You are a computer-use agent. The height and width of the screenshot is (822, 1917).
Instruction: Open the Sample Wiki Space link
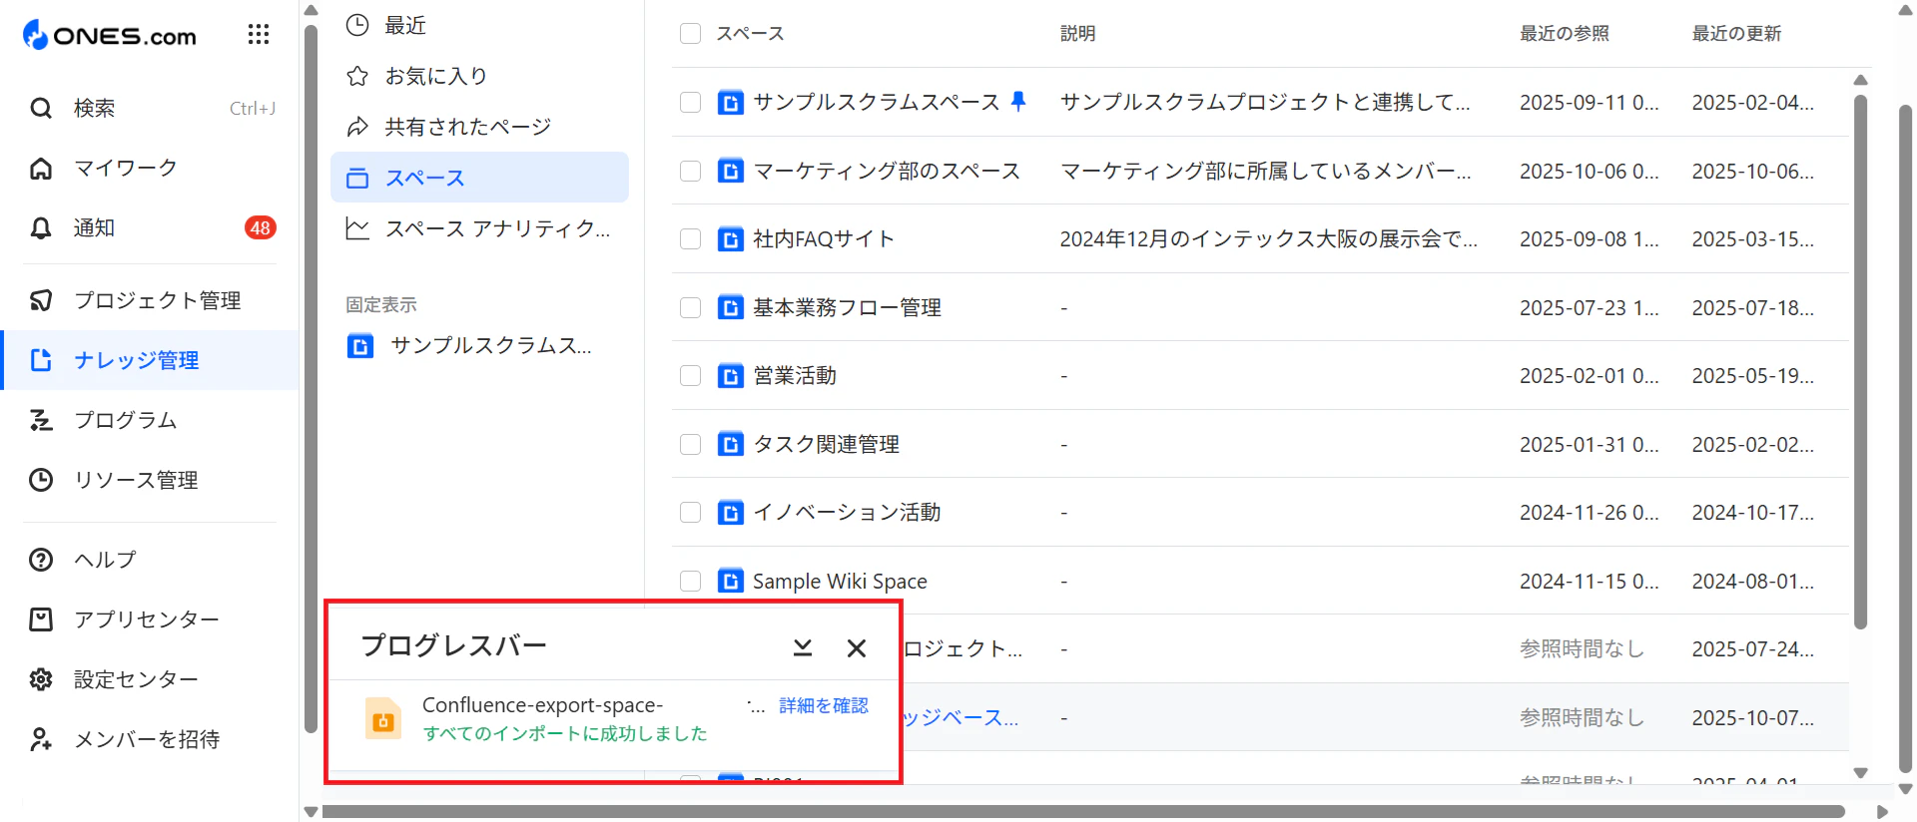click(x=840, y=581)
